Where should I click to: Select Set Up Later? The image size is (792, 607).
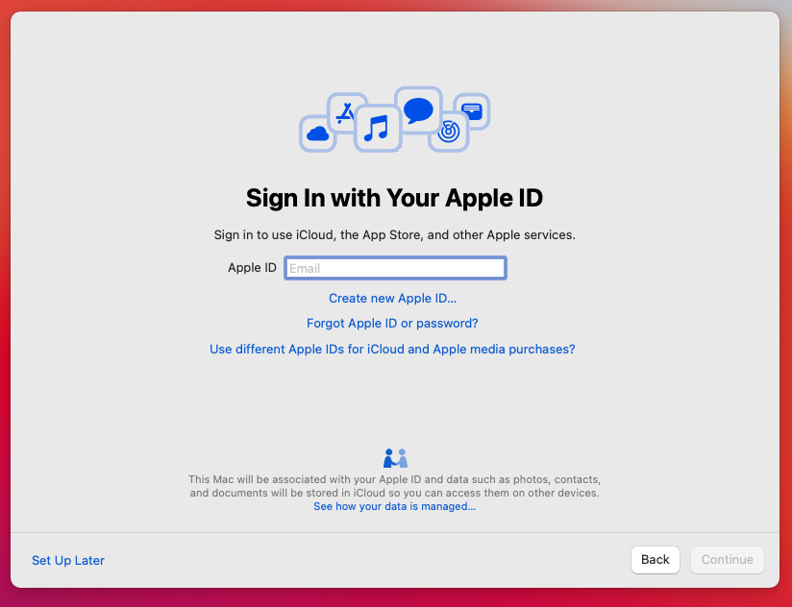68,560
